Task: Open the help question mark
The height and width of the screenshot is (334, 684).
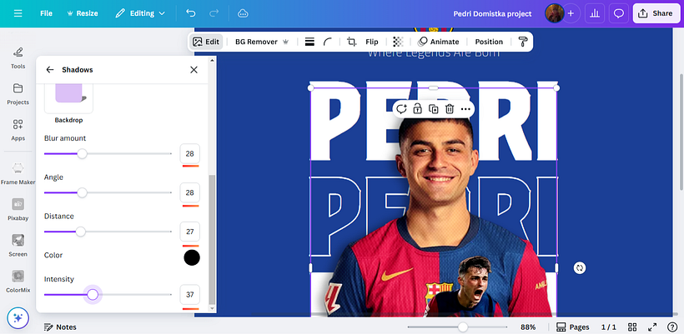Action: click(672, 327)
